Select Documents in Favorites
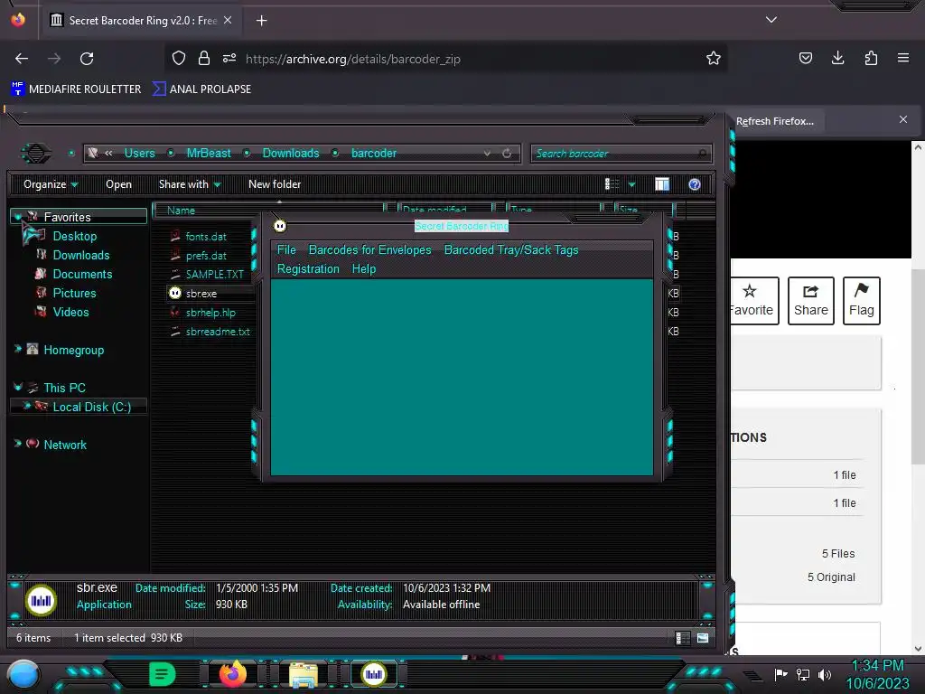925x694 pixels. 82,274
